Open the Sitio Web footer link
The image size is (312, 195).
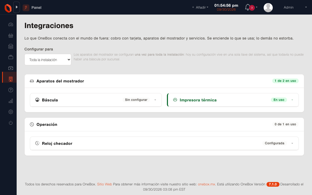[105, 184]
